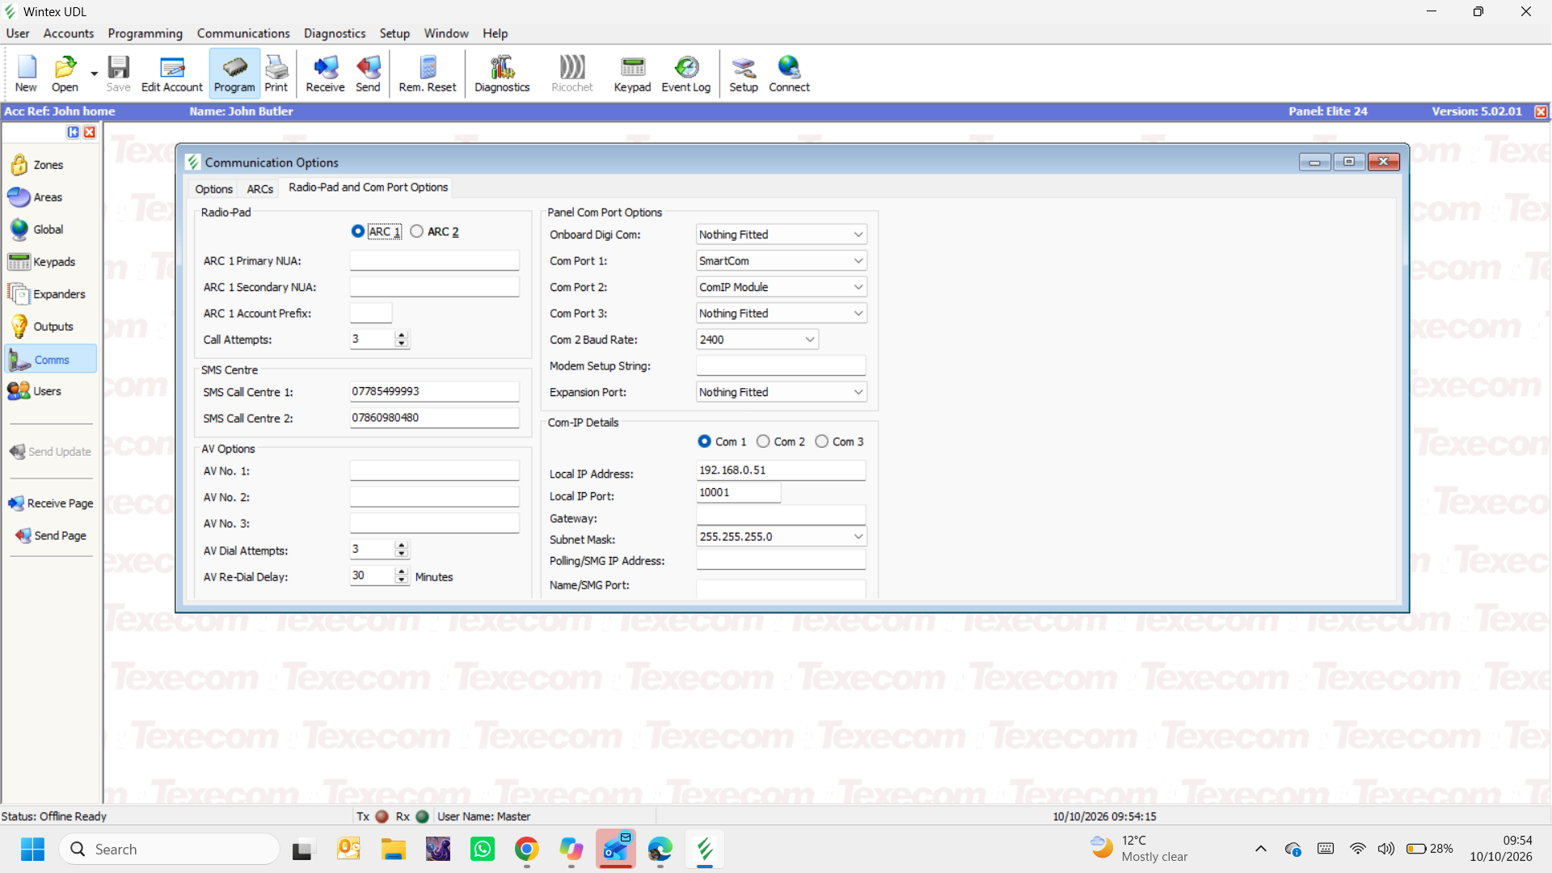Click the New account toolbar icon
The height and width of the screenshot is (873, 1552).
[x=26, y=74]
